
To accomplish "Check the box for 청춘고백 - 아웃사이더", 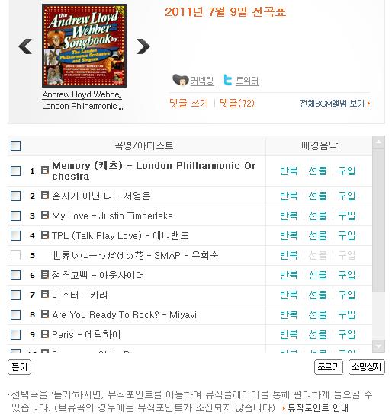I will point(15,275).
